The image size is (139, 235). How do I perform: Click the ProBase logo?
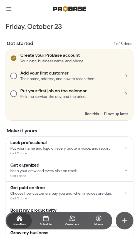69,9
